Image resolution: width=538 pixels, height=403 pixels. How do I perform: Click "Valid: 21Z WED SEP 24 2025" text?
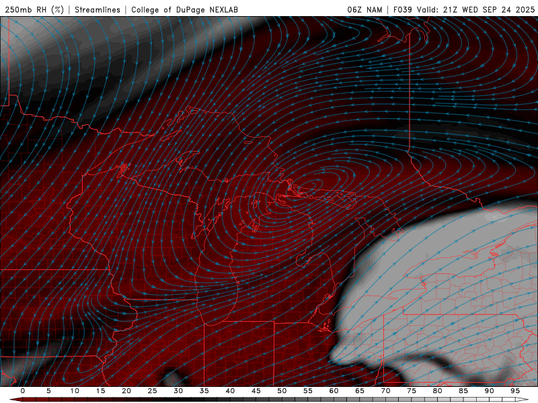[475, 9]
